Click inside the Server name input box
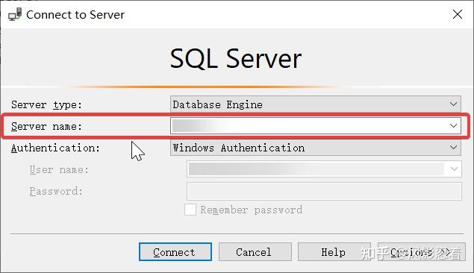Screen dimensions: 474x273 click(308, 125)
